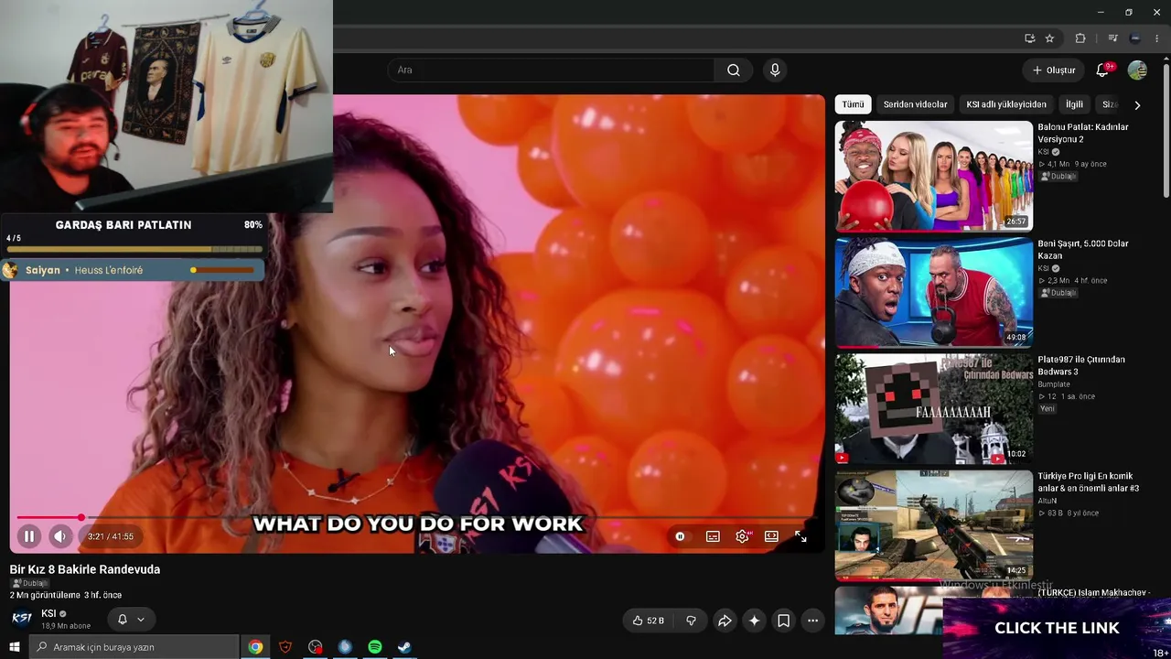Open the blue round taskbar app icon

345,647
